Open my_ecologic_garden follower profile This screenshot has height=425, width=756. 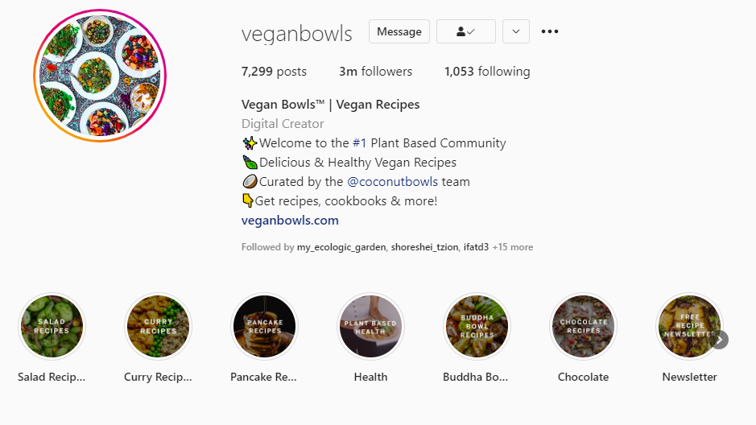341,247
